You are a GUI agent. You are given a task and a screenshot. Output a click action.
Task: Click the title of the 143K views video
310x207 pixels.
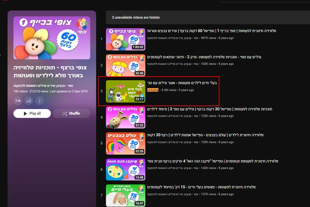pyautogui.click(x=213, y=161)
